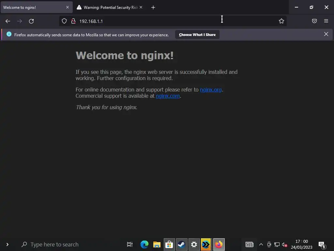Image resolution: width=334 pixels, height=251 pixels.
Task: Select the Welcome to nginx! tab
Action: (37, 8)
